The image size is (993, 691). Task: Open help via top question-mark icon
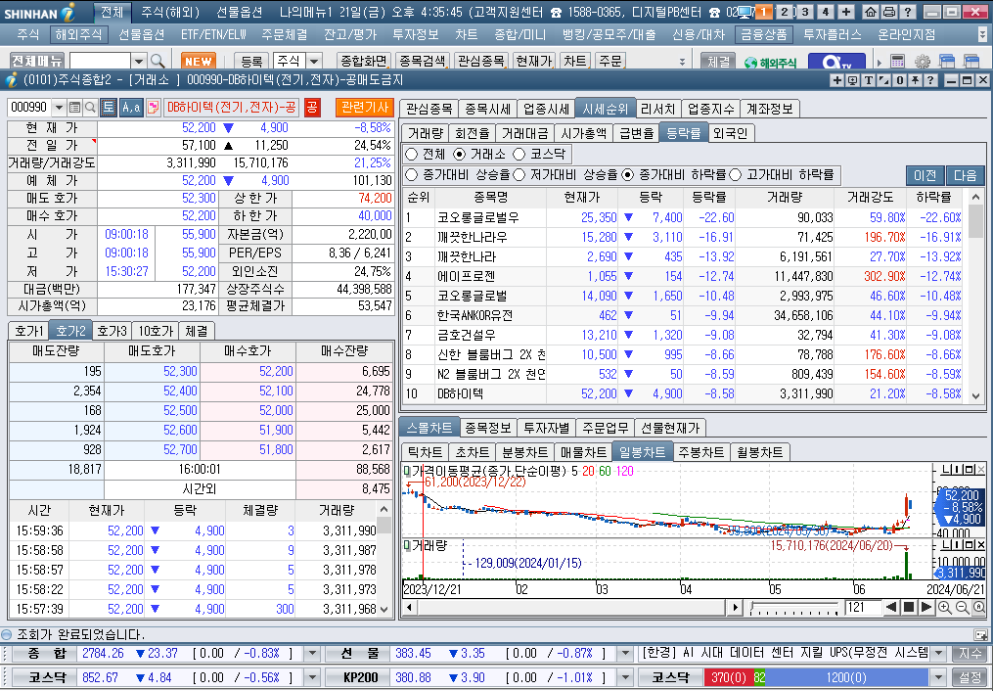coord(907,12)
